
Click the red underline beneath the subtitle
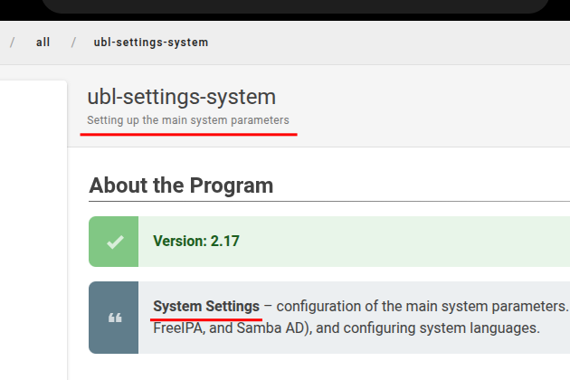(x=188, y=134)
